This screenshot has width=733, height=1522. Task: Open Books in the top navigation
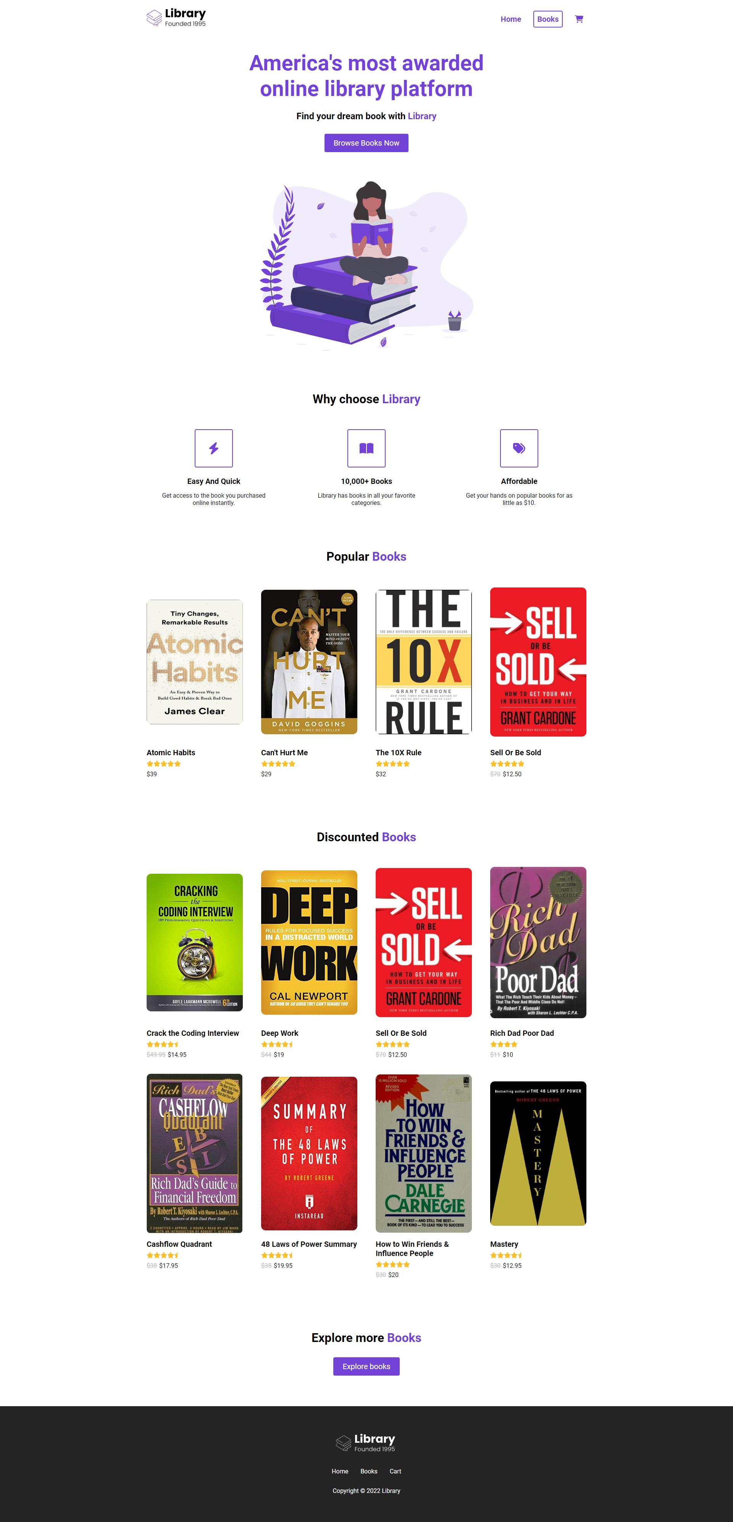pyautogui.click(x=548, y=19)
